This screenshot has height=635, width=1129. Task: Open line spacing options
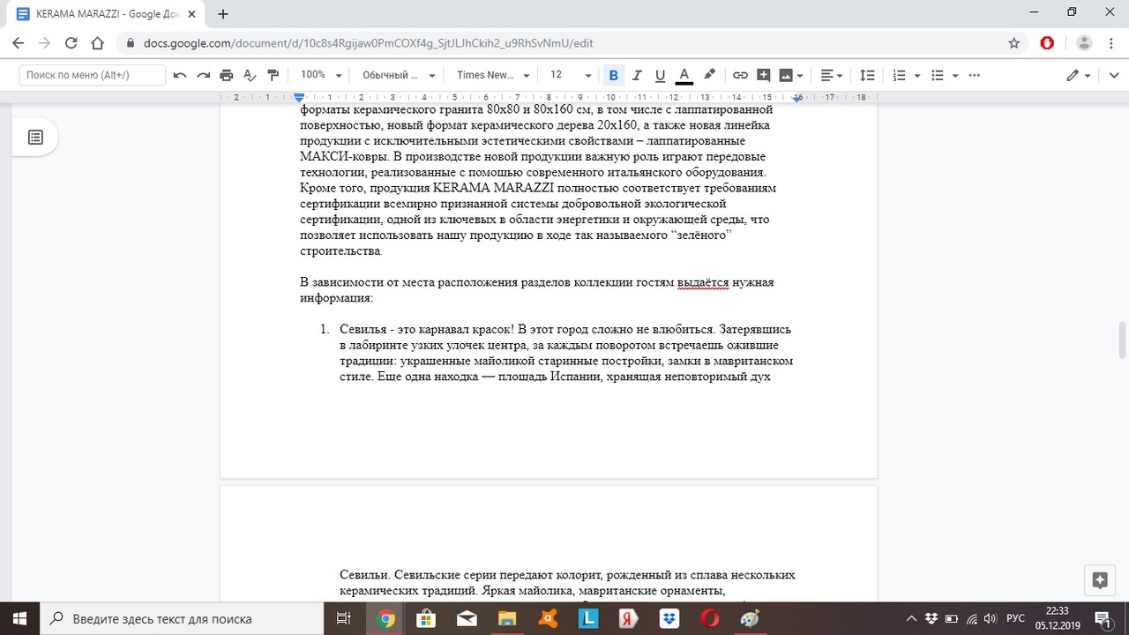tap(867, 76)
